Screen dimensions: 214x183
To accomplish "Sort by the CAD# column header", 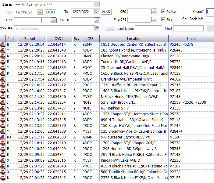I will tap(59, 39).
